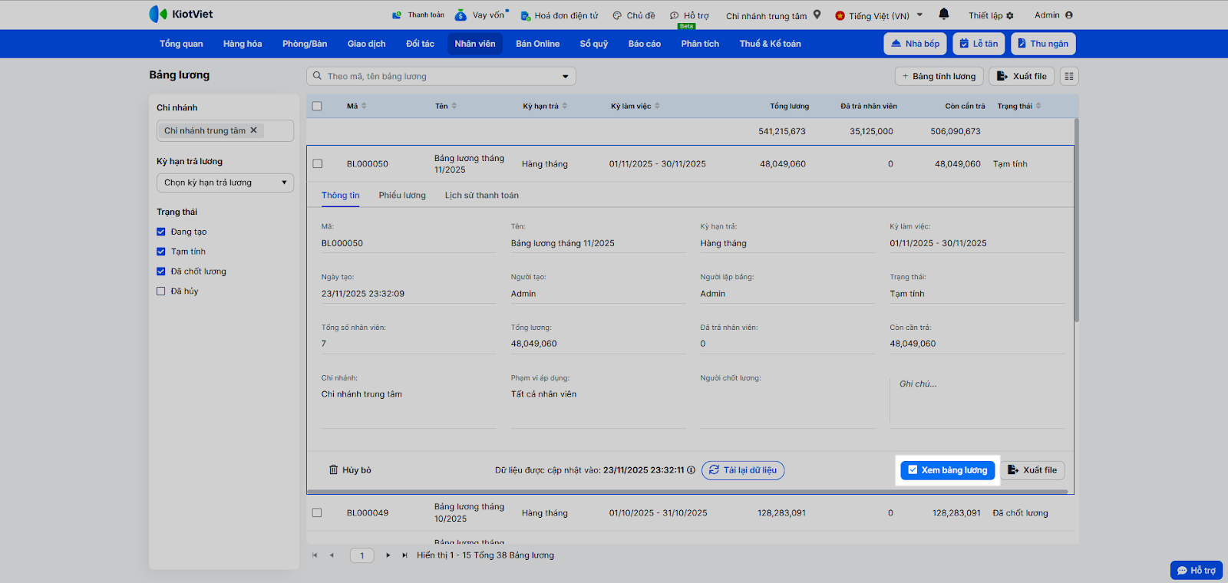1228x583 pixels.
Task: Click the Tải lại dữ liệu button
Action: click(743, 470)
